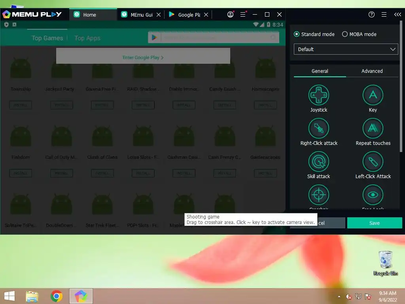Pick the Skill attack icon

point(318,161)
